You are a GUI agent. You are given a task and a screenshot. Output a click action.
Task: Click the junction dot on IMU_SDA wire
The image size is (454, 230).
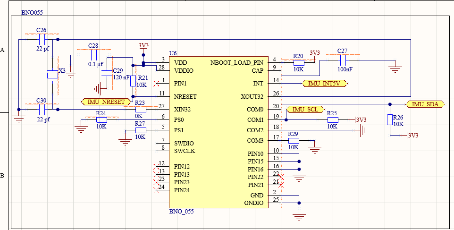pos(390,104)
